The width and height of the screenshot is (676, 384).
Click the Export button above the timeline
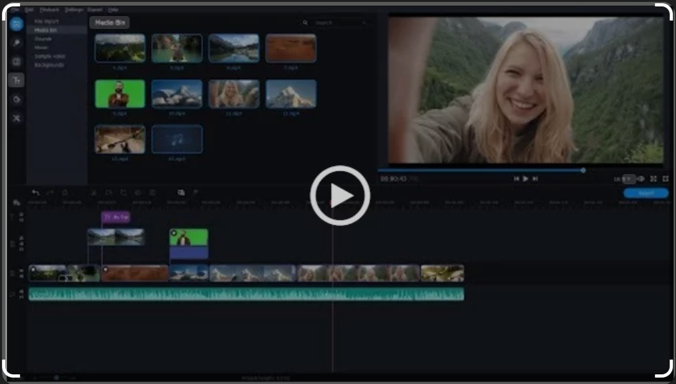(646, 193)
